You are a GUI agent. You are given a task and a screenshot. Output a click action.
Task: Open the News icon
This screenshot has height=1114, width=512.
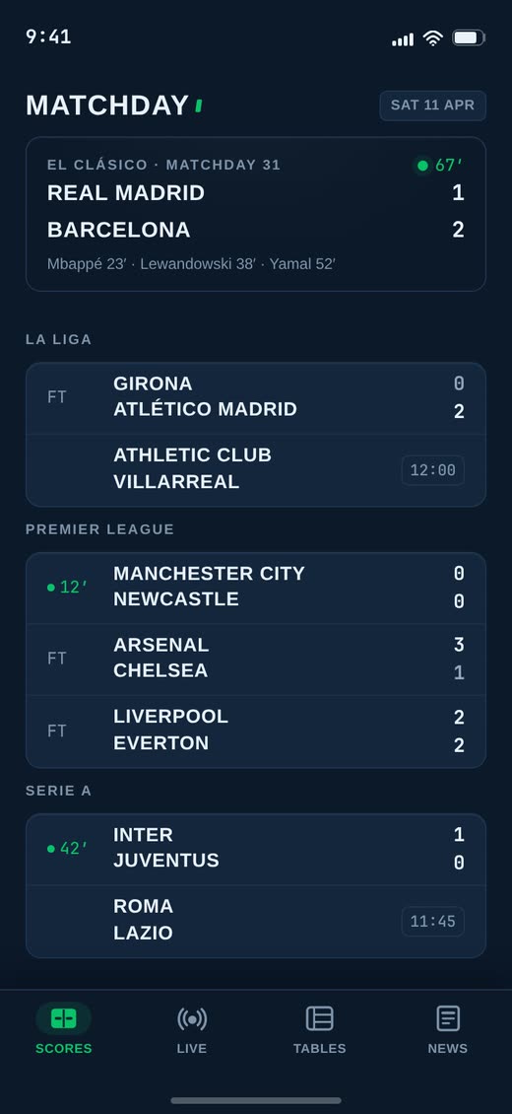pos(447,1018)
